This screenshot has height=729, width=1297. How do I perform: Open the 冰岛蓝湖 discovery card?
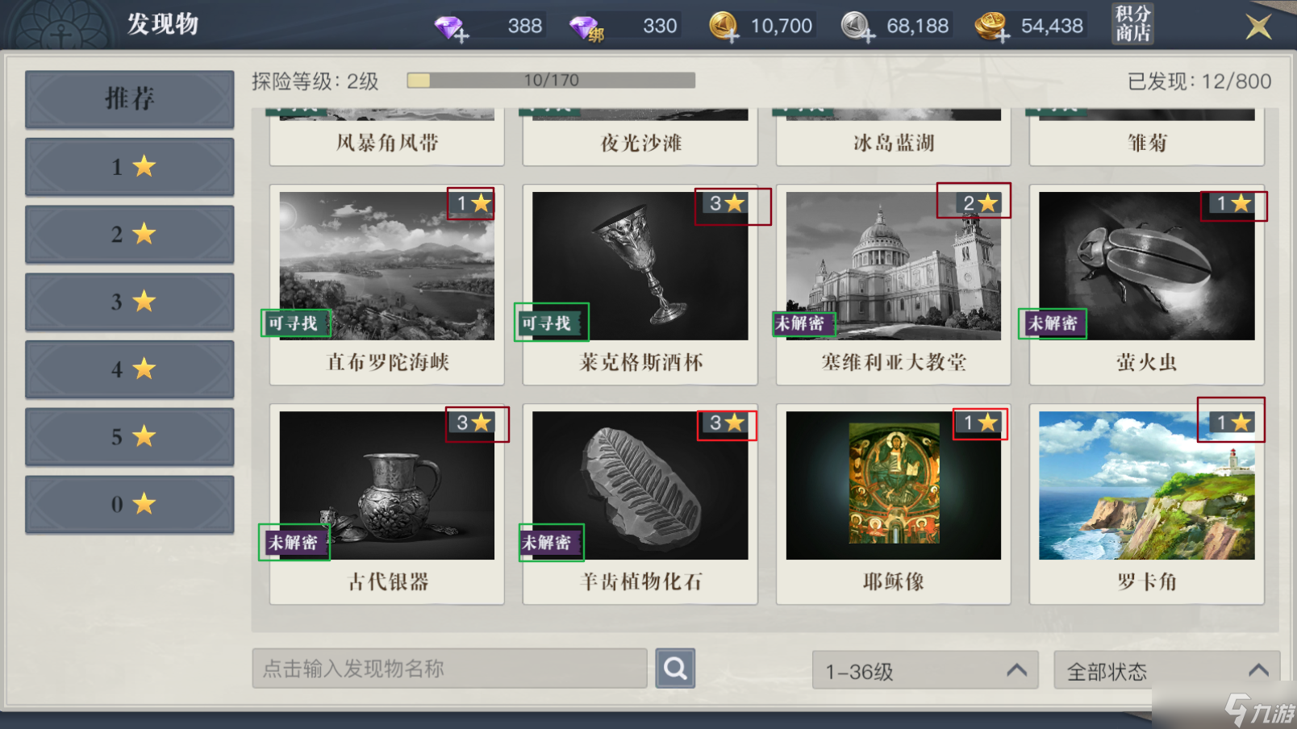[894, 137]
